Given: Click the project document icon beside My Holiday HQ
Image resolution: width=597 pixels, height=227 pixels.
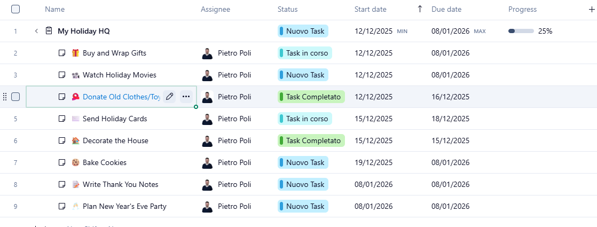Looking at the screenshot, I should pyautogui.click(x=49, y=31).
